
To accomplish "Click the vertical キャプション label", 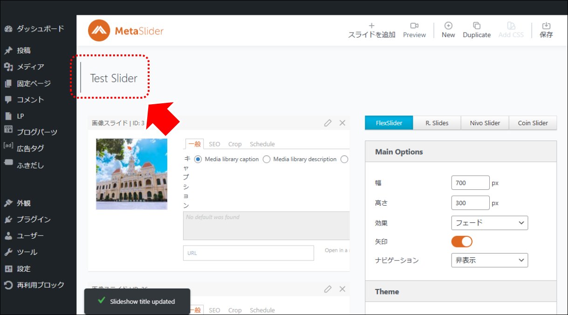I will [x=186, y=182].
